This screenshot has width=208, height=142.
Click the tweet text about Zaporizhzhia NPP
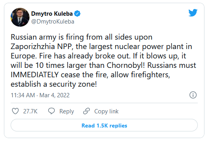[x=103, y=60]
